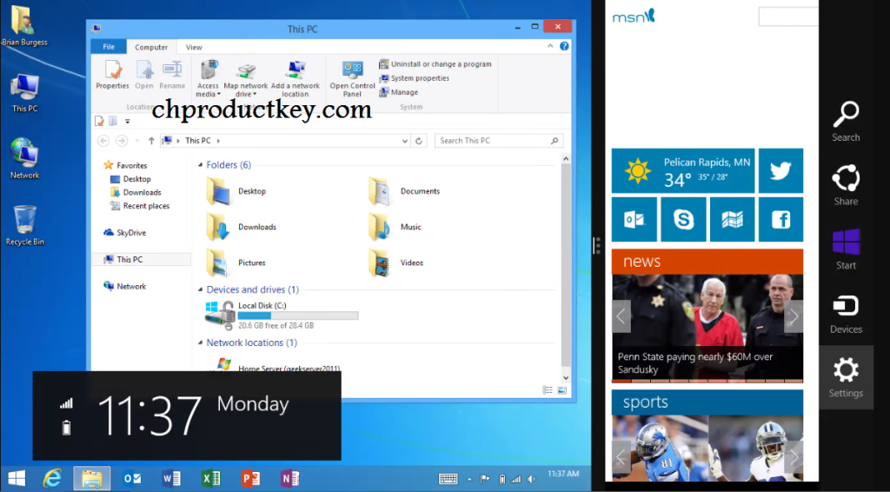Click the Properties ribbon icon
The image size is (890, 492).
(112, 75)
